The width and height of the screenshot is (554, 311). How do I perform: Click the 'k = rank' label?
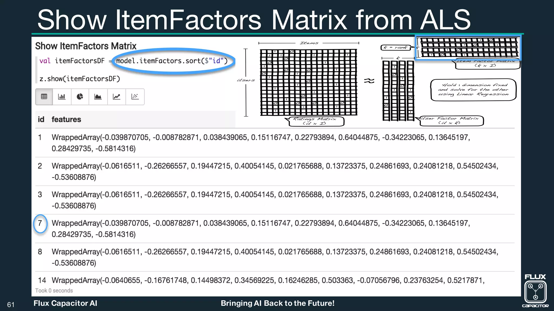click(x=395, y=48)
